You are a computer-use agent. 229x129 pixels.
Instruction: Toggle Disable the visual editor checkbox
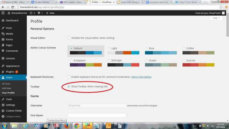point(69,38)
